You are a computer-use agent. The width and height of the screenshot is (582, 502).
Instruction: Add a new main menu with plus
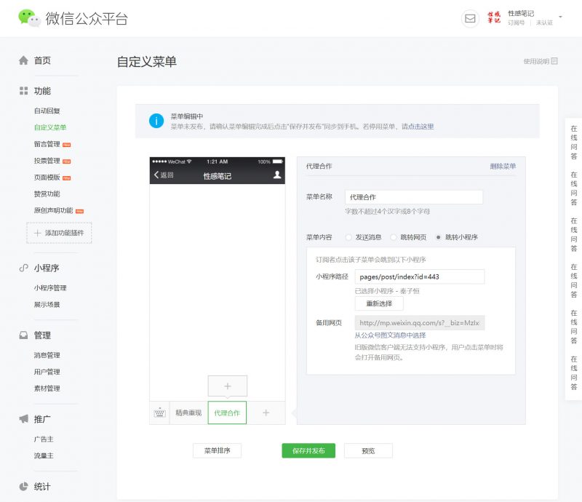tap(266, 413)
